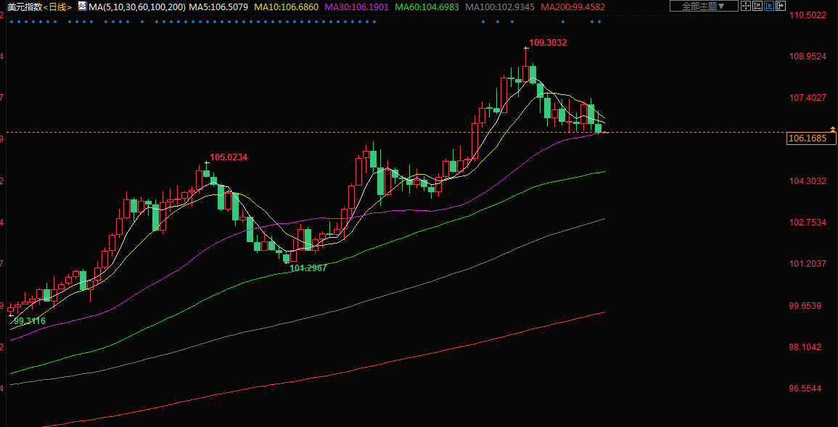The width and height of the screenshot is (838, 427).
Task: Click the 105.0234 peak price label
Action: click(x=229, y=157)
